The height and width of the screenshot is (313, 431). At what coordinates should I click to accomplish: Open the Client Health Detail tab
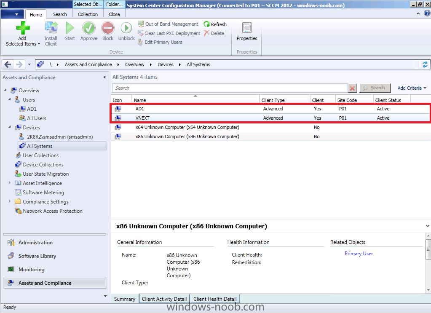(x=215, y=299)
